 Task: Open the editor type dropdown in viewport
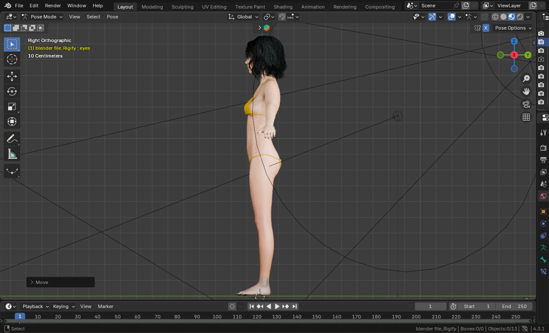(x=11, y=17)
